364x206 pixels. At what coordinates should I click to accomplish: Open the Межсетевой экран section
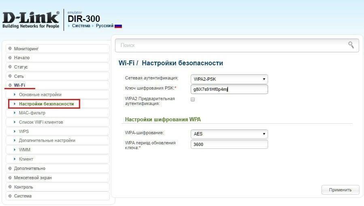[57, 178]
